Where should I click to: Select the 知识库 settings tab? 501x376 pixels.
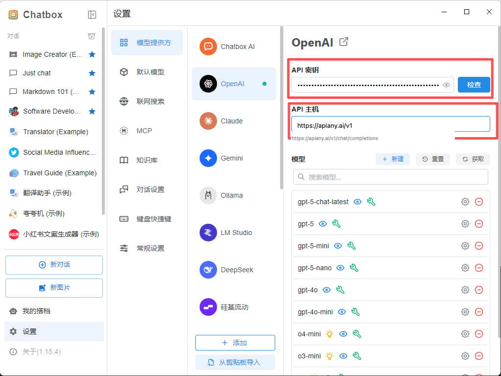147,160
